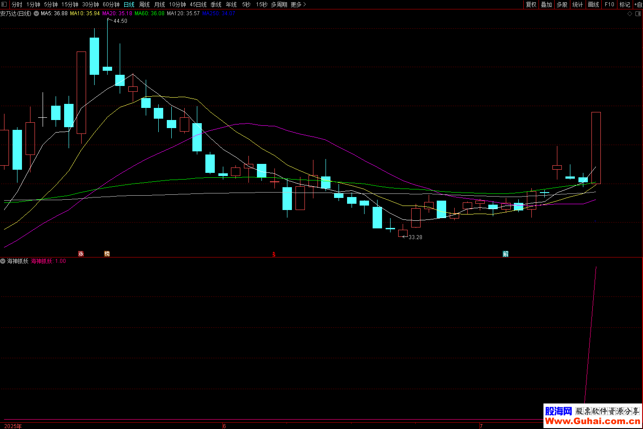Switch to 年线 yearly chart
643x429 pixels.
pyautogui.click(x=231, y=4)
